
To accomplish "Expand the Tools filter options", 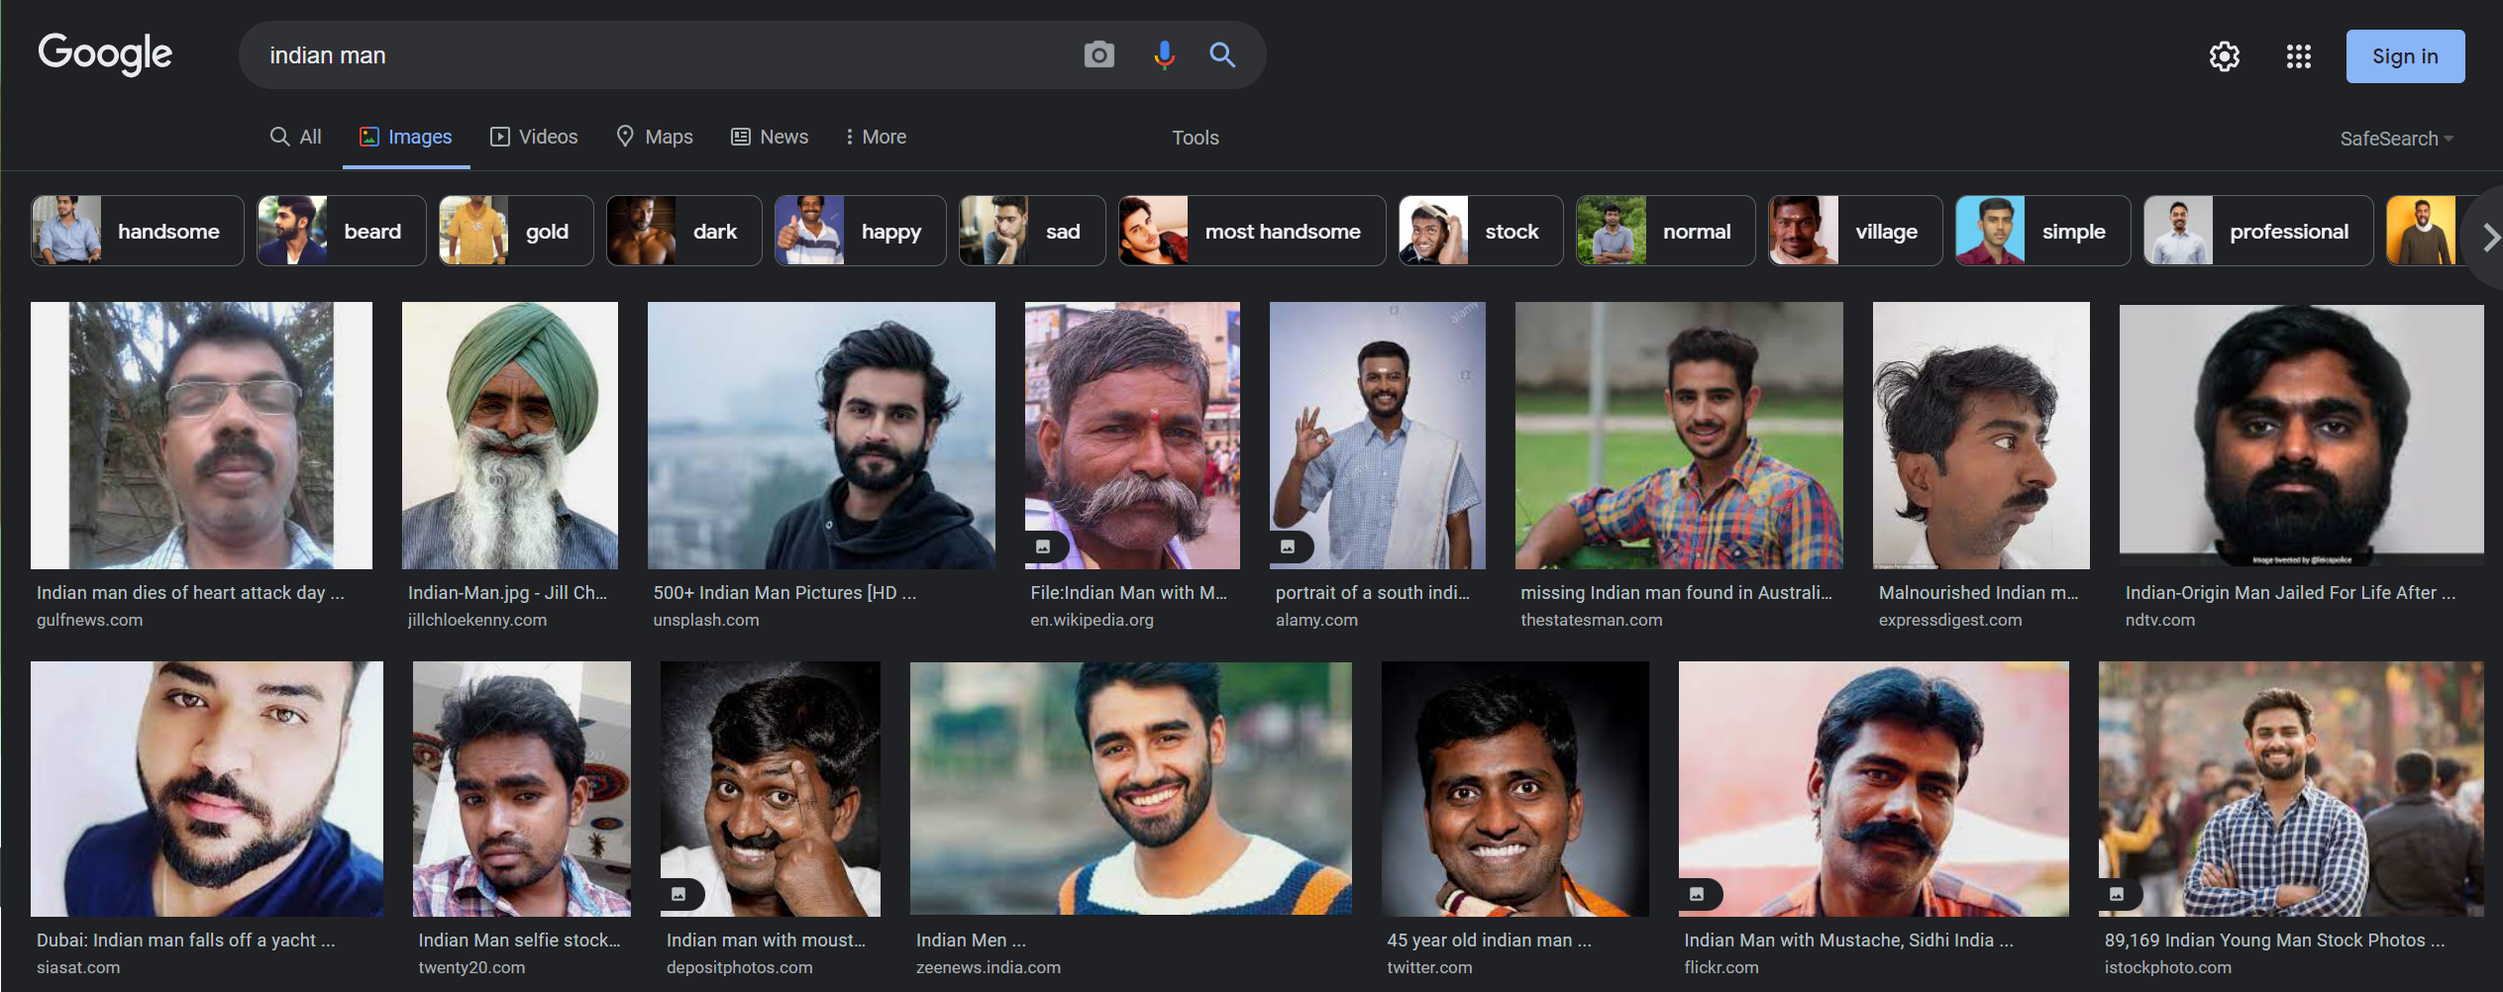I will click(x=1196, y=138).
